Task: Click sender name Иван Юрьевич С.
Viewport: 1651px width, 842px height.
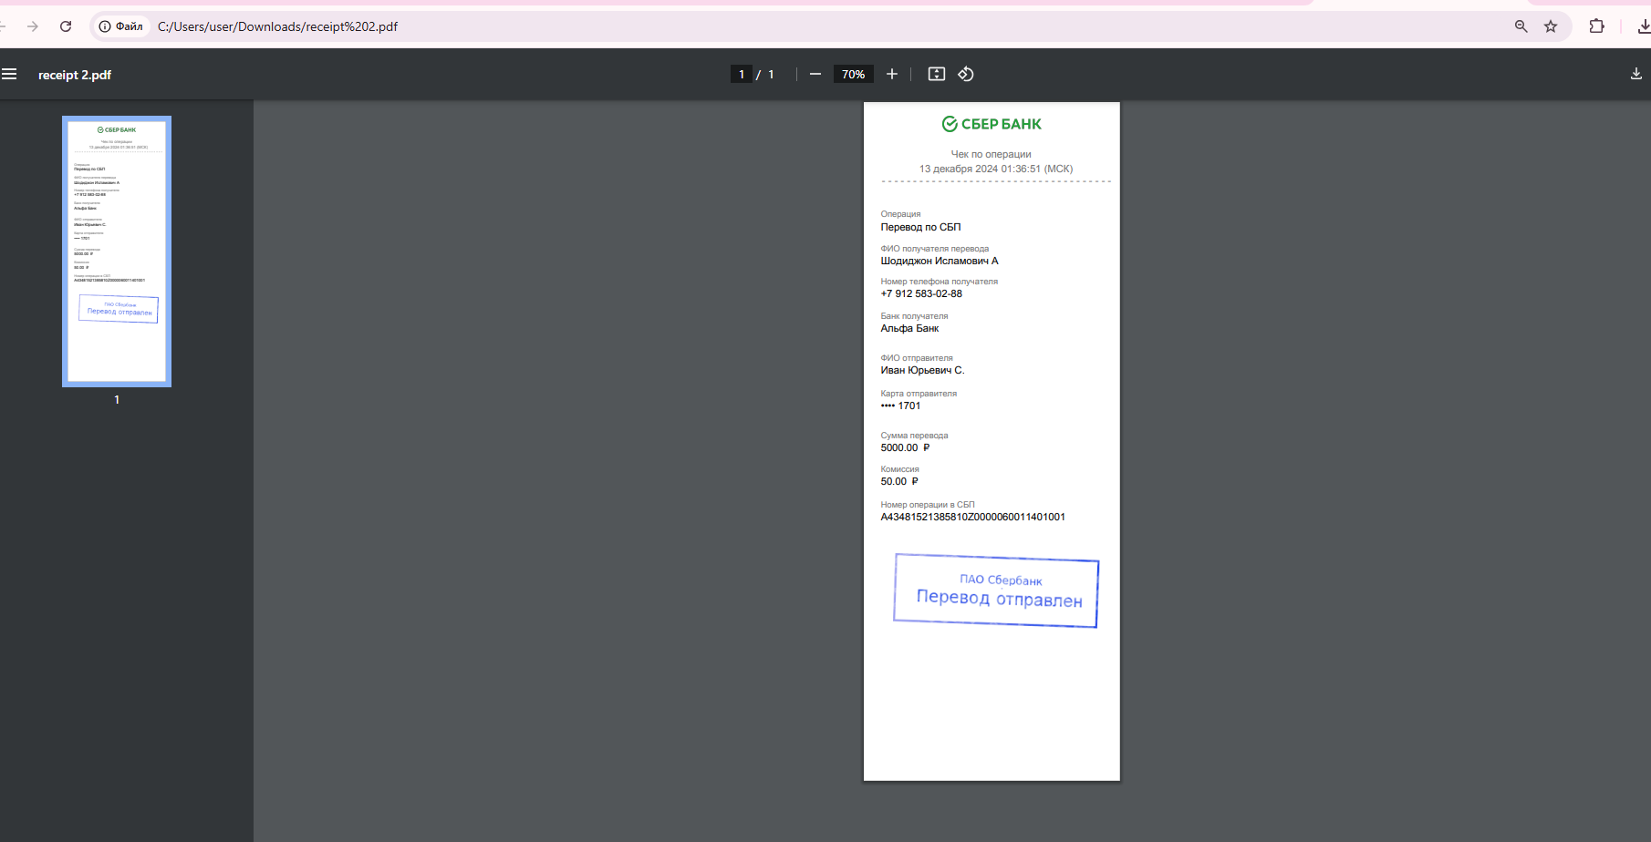Action: [922, 370]
